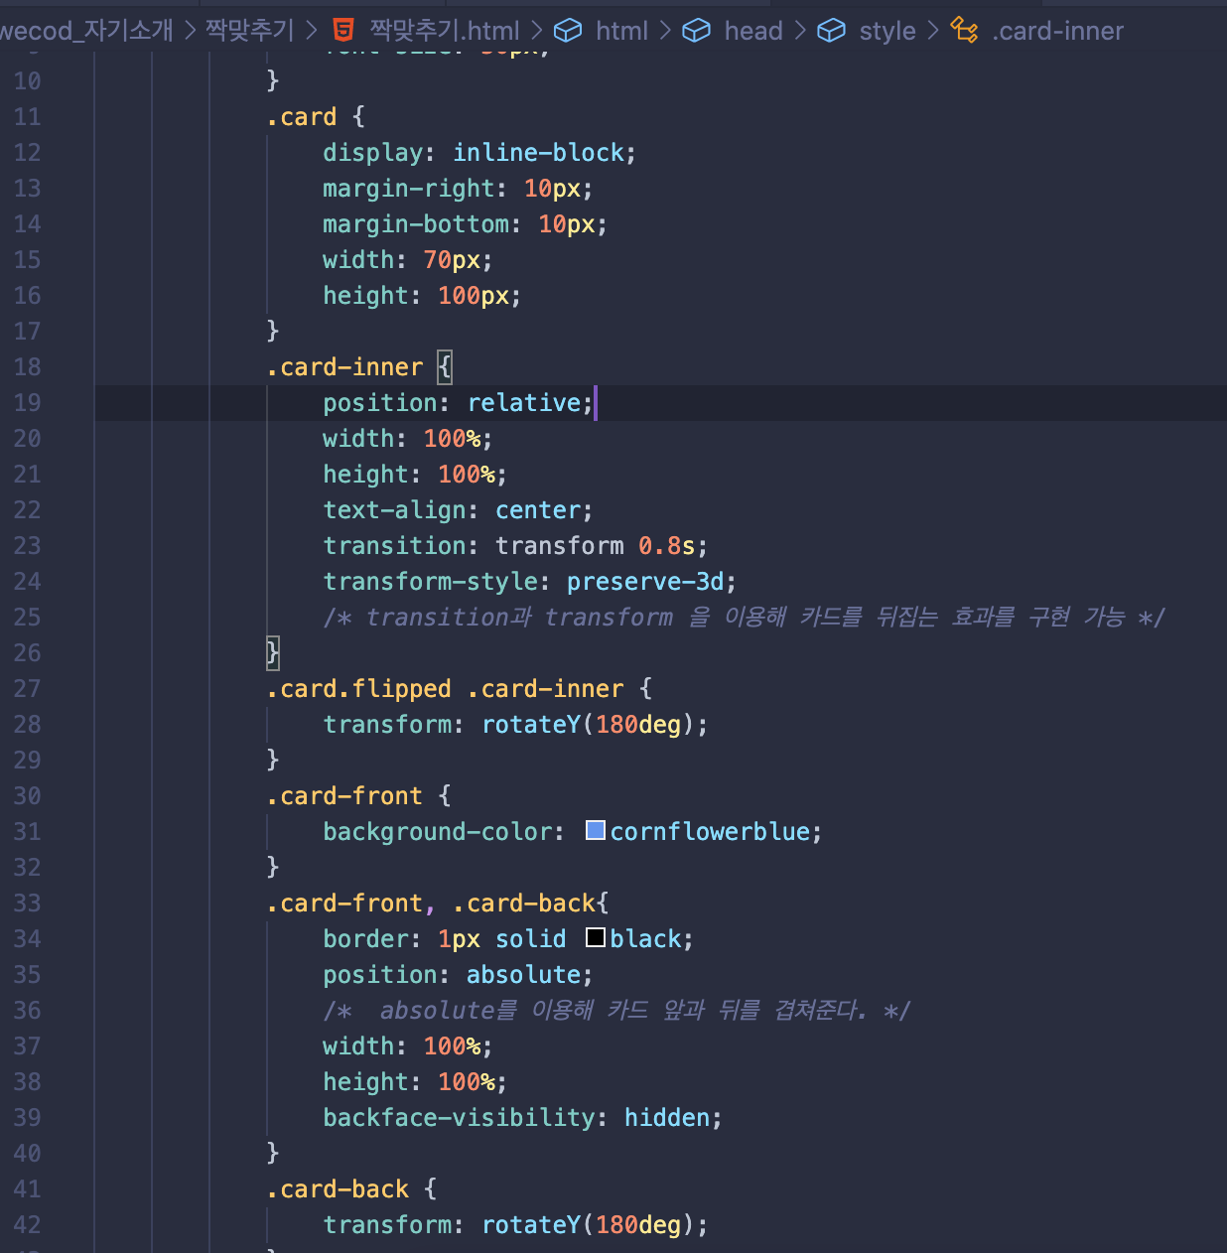Click the backface-visibility property
Screen dimensions: 1227x1253
coord(459,1118)
